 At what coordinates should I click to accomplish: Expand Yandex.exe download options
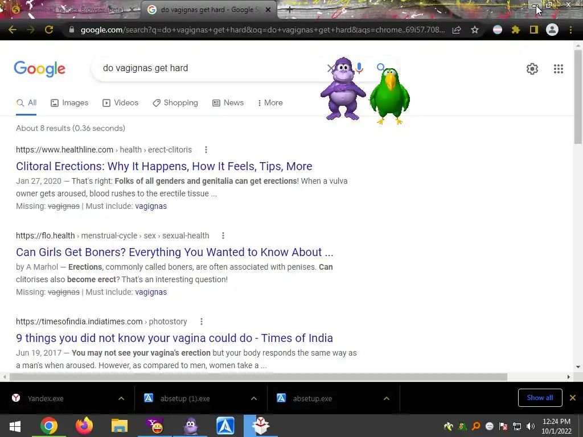tap(121, 398)
